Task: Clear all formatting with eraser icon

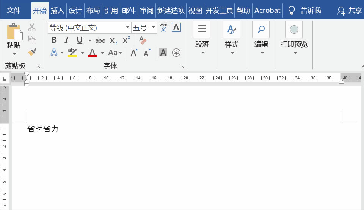Action: (143, 40)
